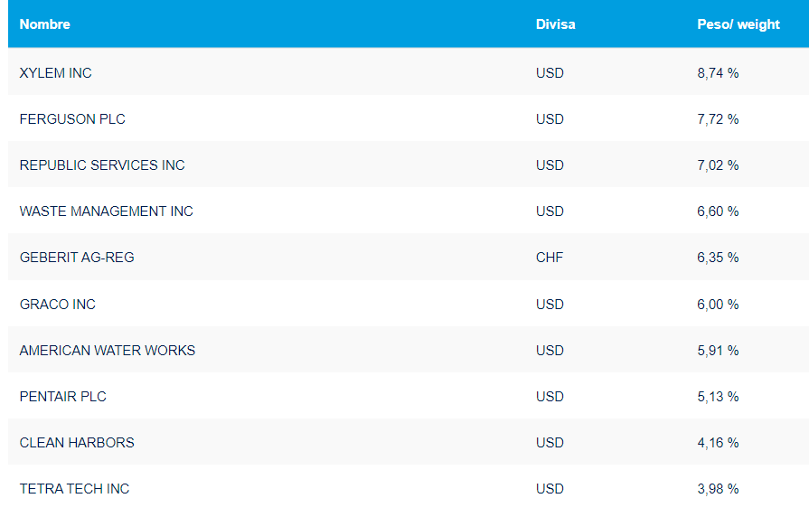Screen dimensions: 809x517
Task: Click the 3,98 % weight value
Action: 718,489
